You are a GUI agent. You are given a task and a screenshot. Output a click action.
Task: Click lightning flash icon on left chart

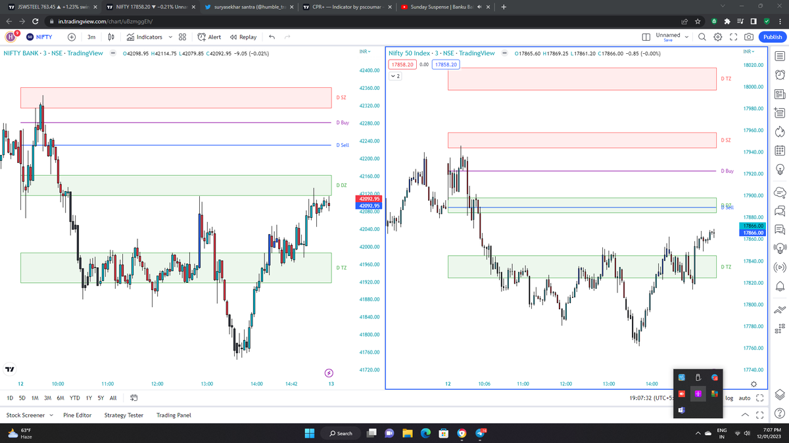click(x=329, y=373)
